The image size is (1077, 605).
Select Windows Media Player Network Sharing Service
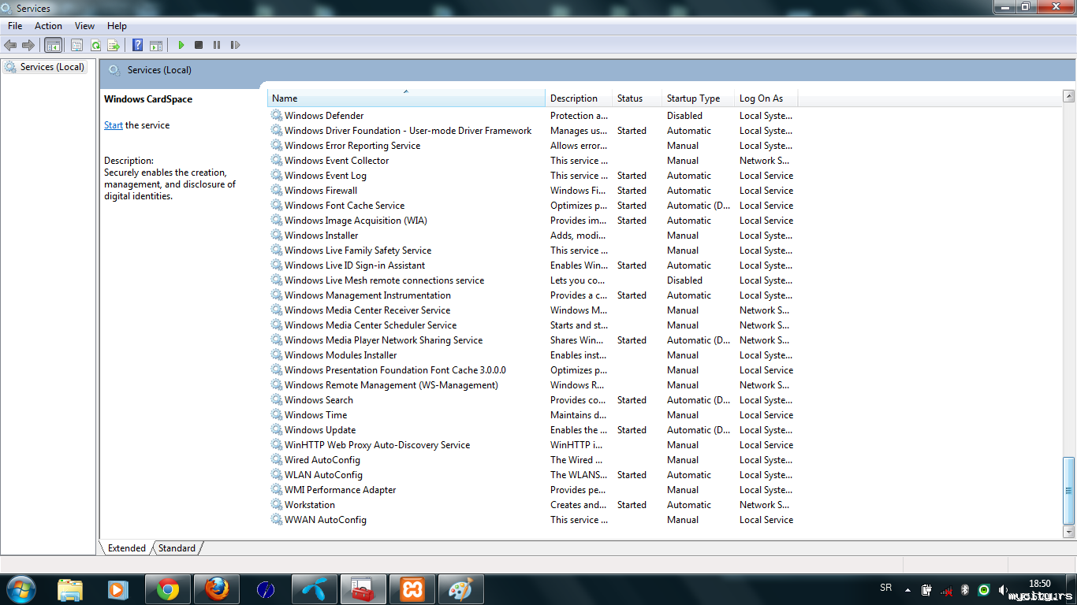383,340
